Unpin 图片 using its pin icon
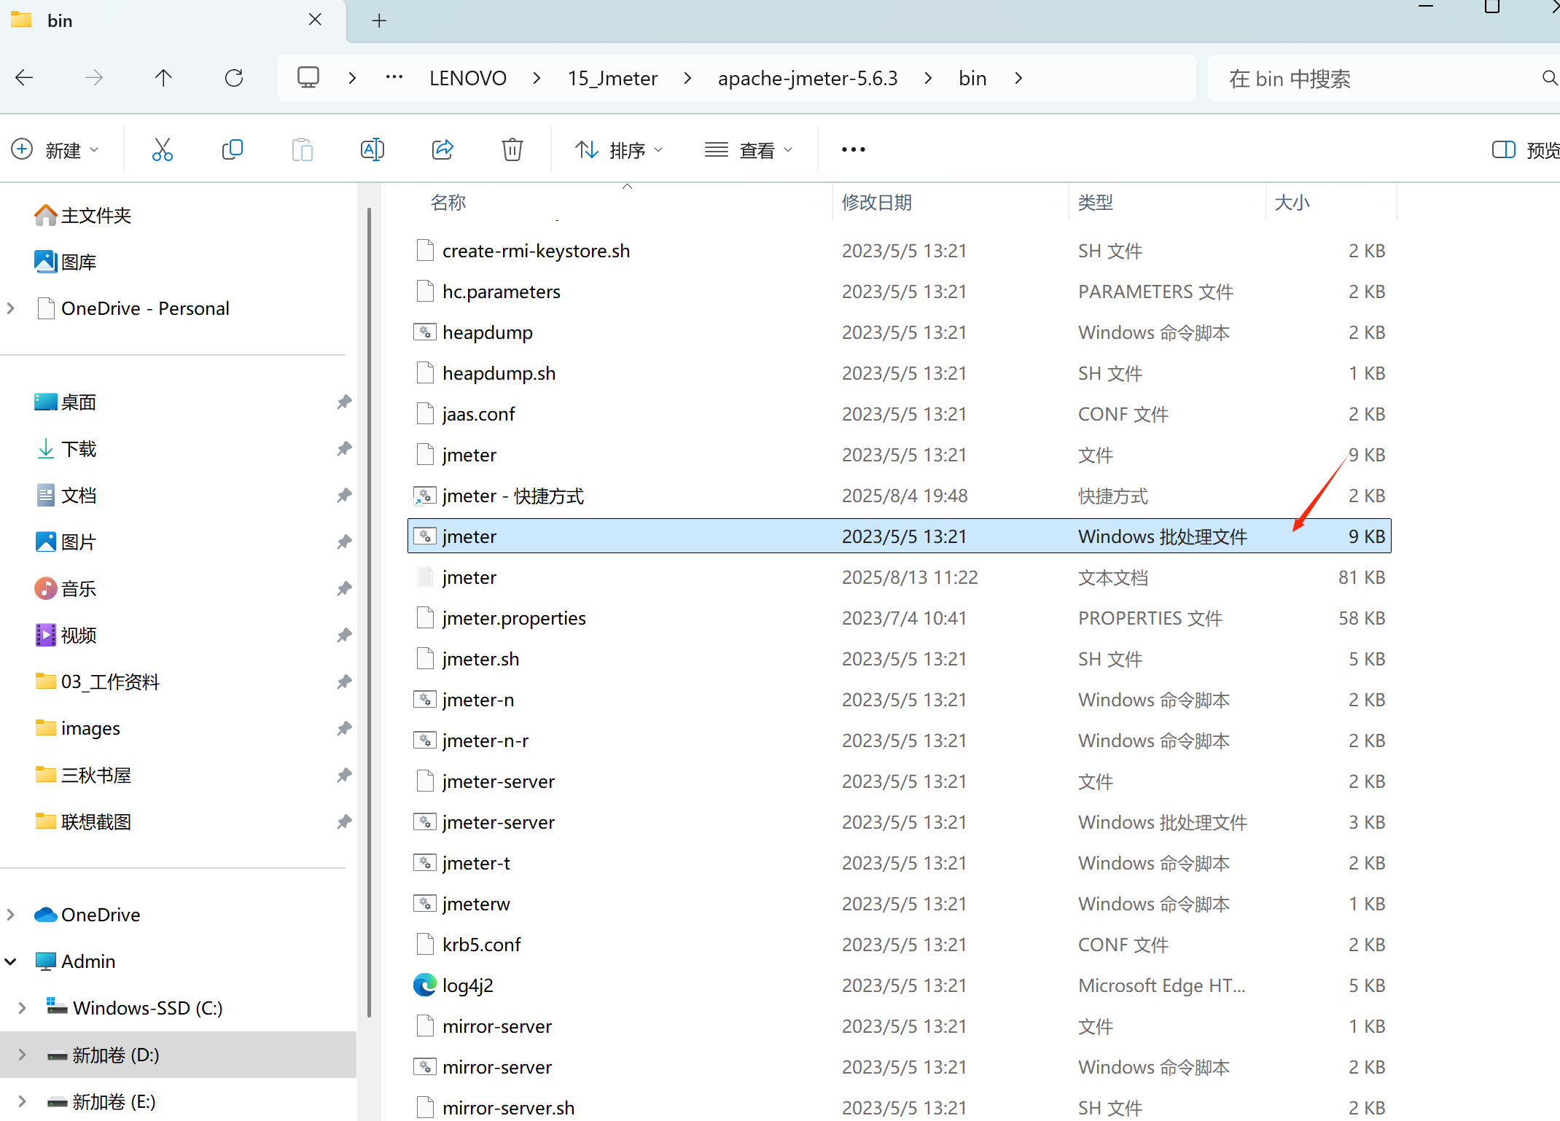The width and height of the screenshot is (1560, 1121). click(x=344, y=542)
